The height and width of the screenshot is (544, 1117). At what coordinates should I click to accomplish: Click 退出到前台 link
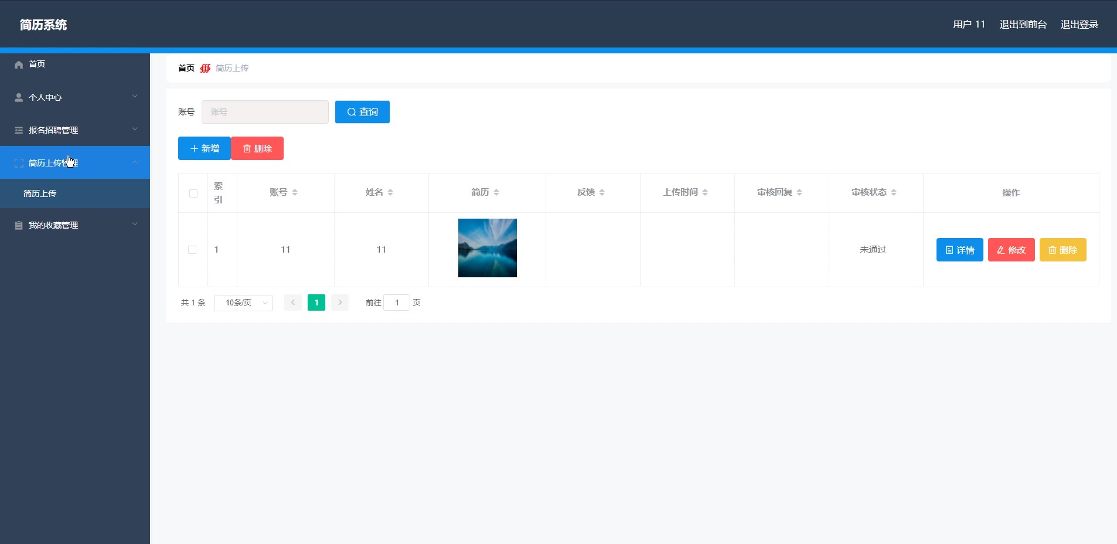(x=1023, y=25)
